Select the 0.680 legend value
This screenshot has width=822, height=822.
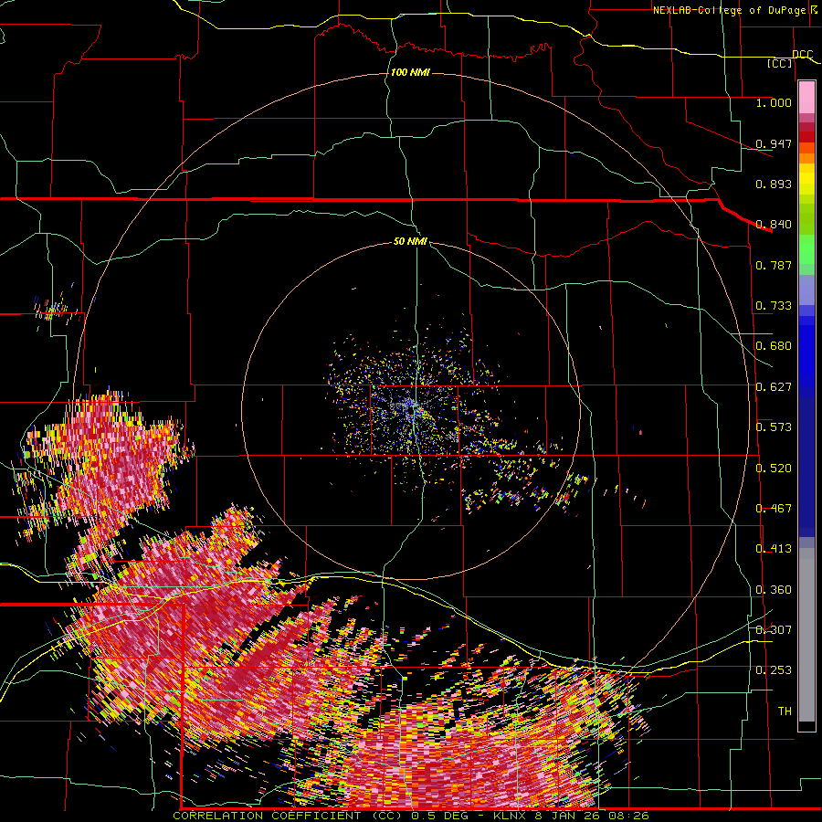pos(774,346)
